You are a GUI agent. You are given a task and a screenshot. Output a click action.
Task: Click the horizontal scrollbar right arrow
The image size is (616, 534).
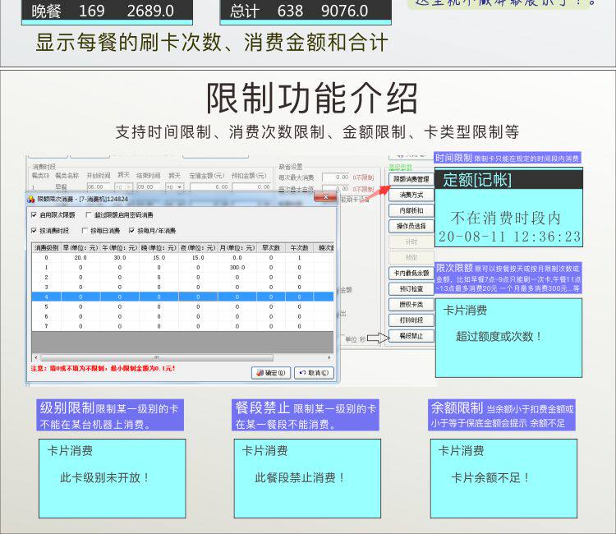click(329, 357)
